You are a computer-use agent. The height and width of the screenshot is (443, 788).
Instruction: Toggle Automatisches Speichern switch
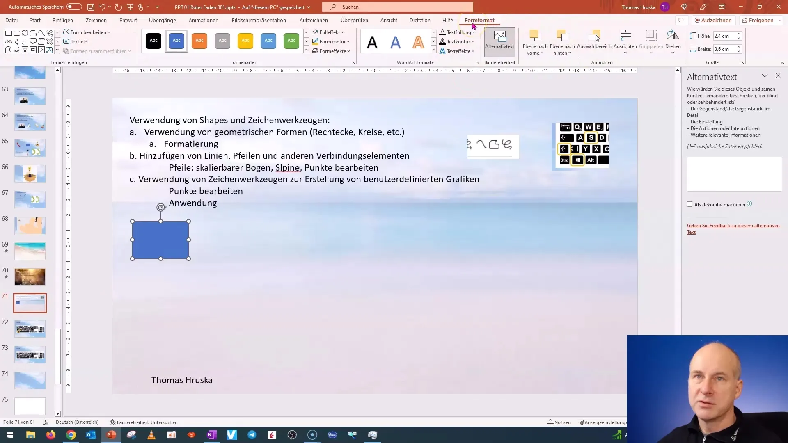tap(74, 7)
